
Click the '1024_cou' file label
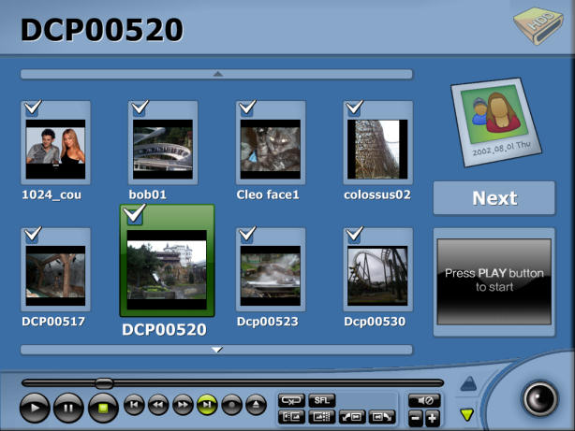52,194
